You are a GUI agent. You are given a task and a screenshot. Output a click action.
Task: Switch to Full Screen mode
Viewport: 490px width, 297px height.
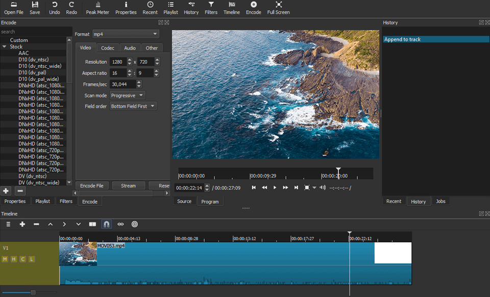coord(278,7)
